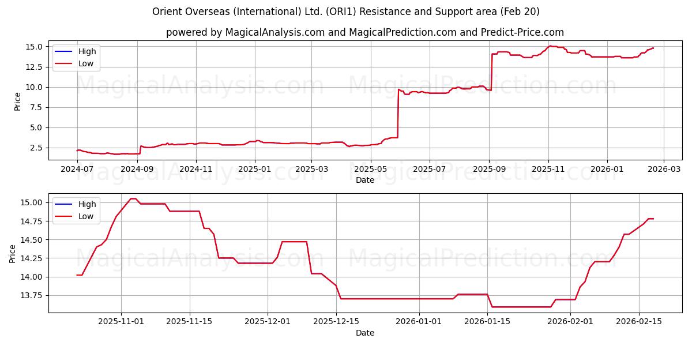Click the '2025-11' date label on top chart
This screenshot has height=346, width=692.
coord(548,170)
